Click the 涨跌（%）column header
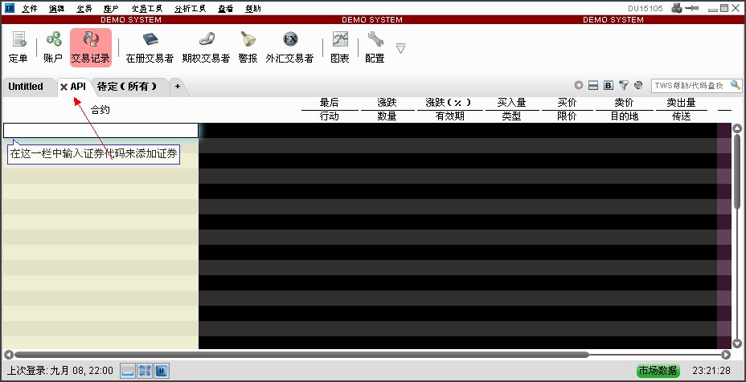The width and height of the screenshot is (746, 382). (x=449, y=103)
